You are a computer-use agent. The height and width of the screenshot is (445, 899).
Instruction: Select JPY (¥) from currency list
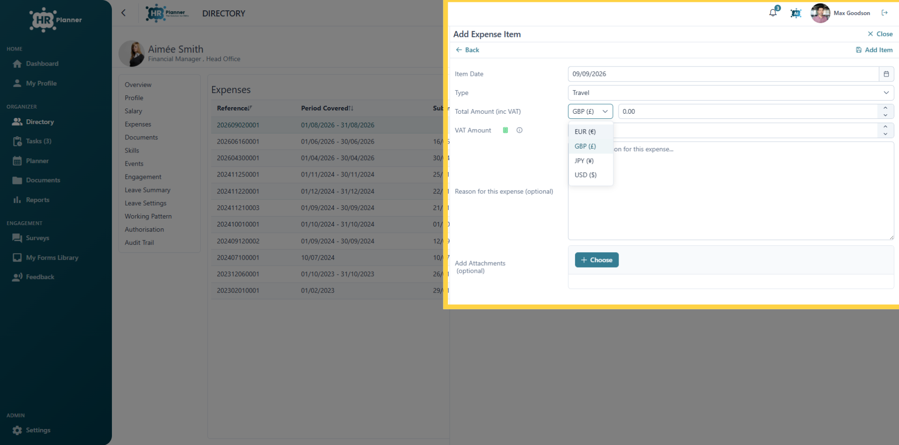[x=590, y=160]
